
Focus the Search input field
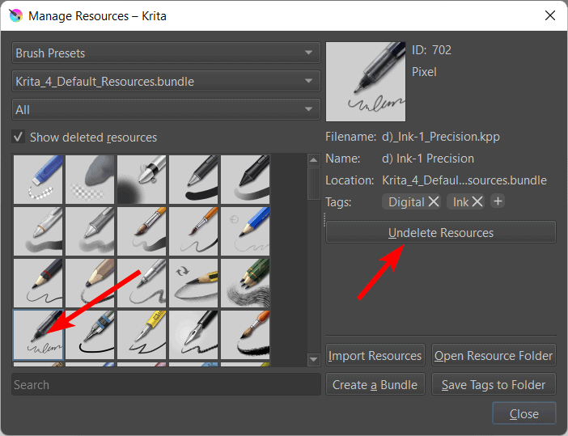pos(166,385)
